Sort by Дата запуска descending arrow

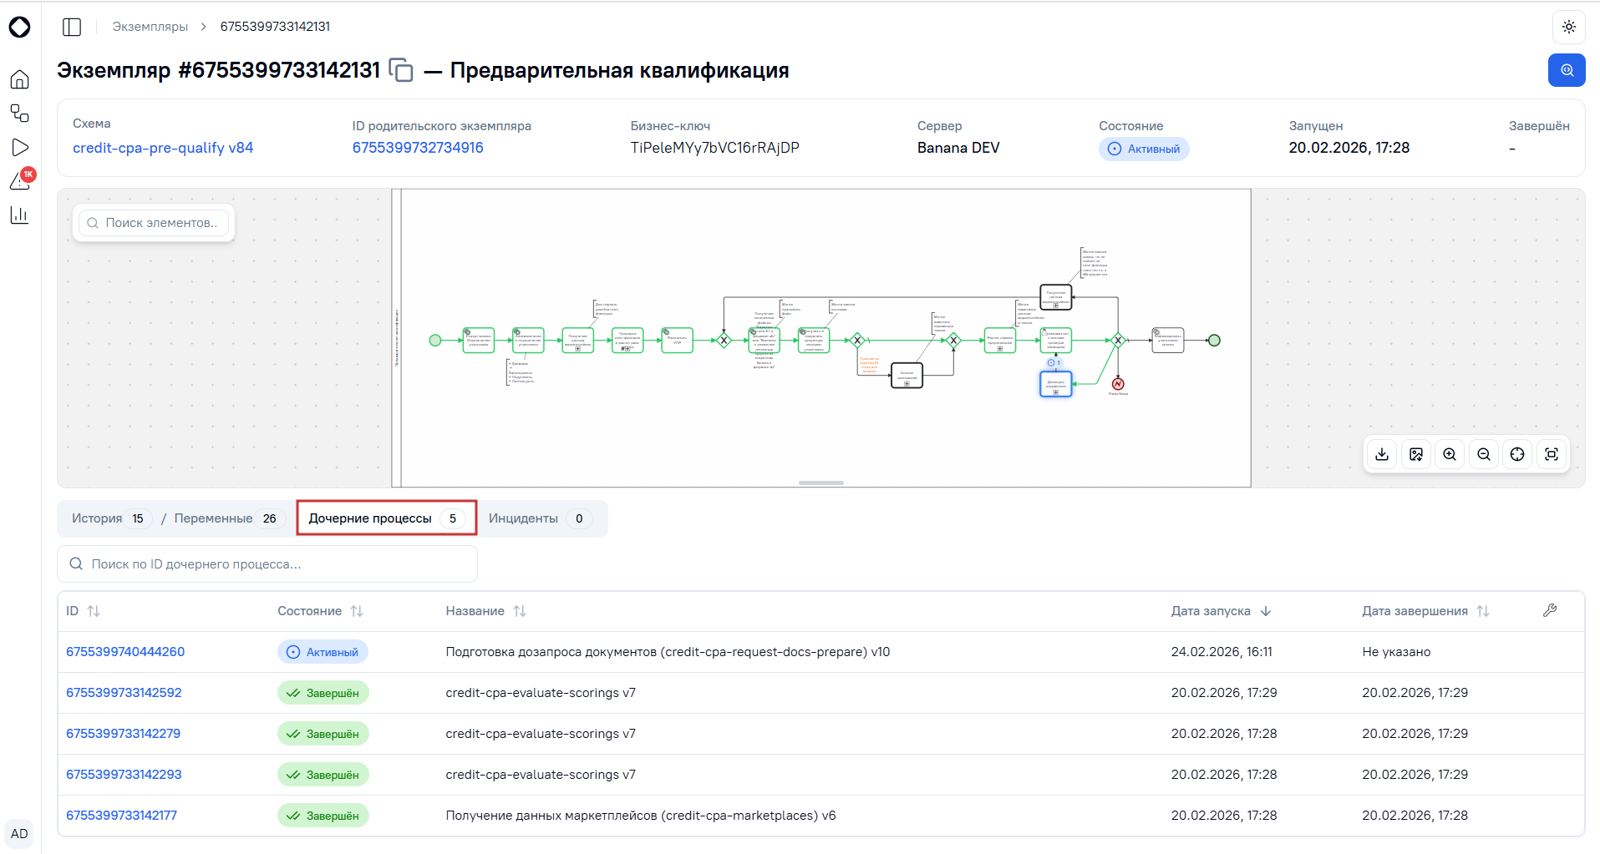[x=1266, y=611]
